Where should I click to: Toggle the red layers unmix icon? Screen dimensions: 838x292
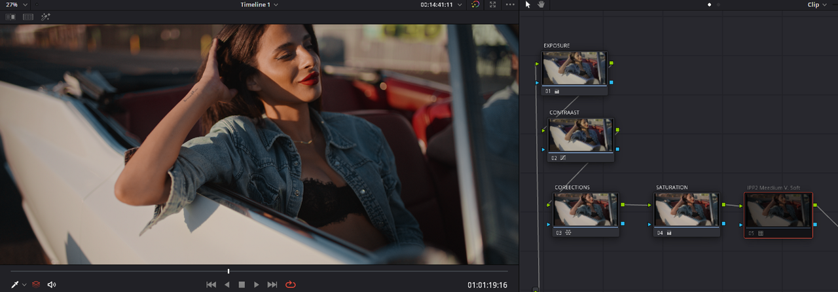37,285
